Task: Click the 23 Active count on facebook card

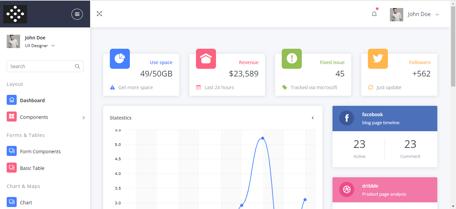Action: click(x=360, y=144)
